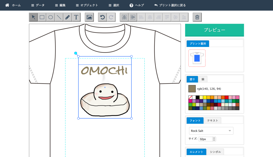
Task: Open the Rock Salt font dropdown
Action: point(211,131)
